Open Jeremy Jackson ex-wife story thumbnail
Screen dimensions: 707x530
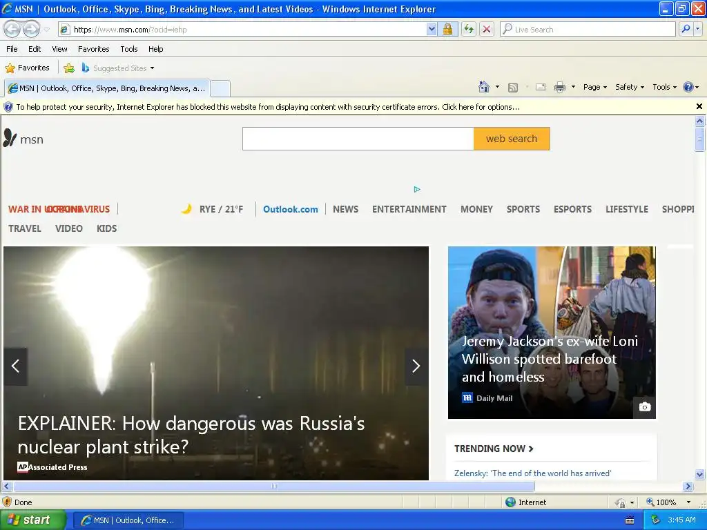[552, 332]
